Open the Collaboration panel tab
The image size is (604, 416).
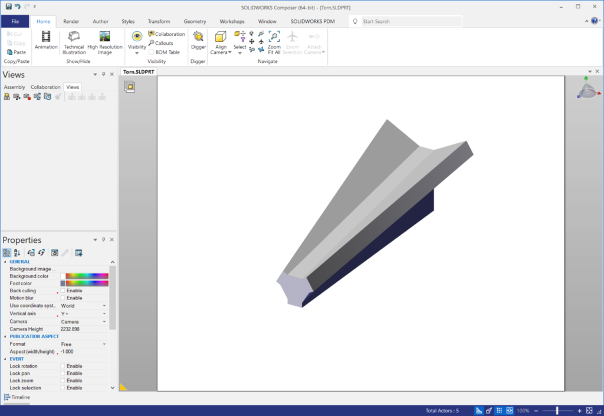coord(45,87)
